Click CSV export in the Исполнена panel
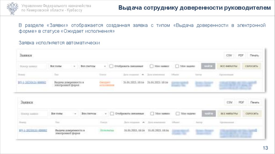 pos(229,102)
